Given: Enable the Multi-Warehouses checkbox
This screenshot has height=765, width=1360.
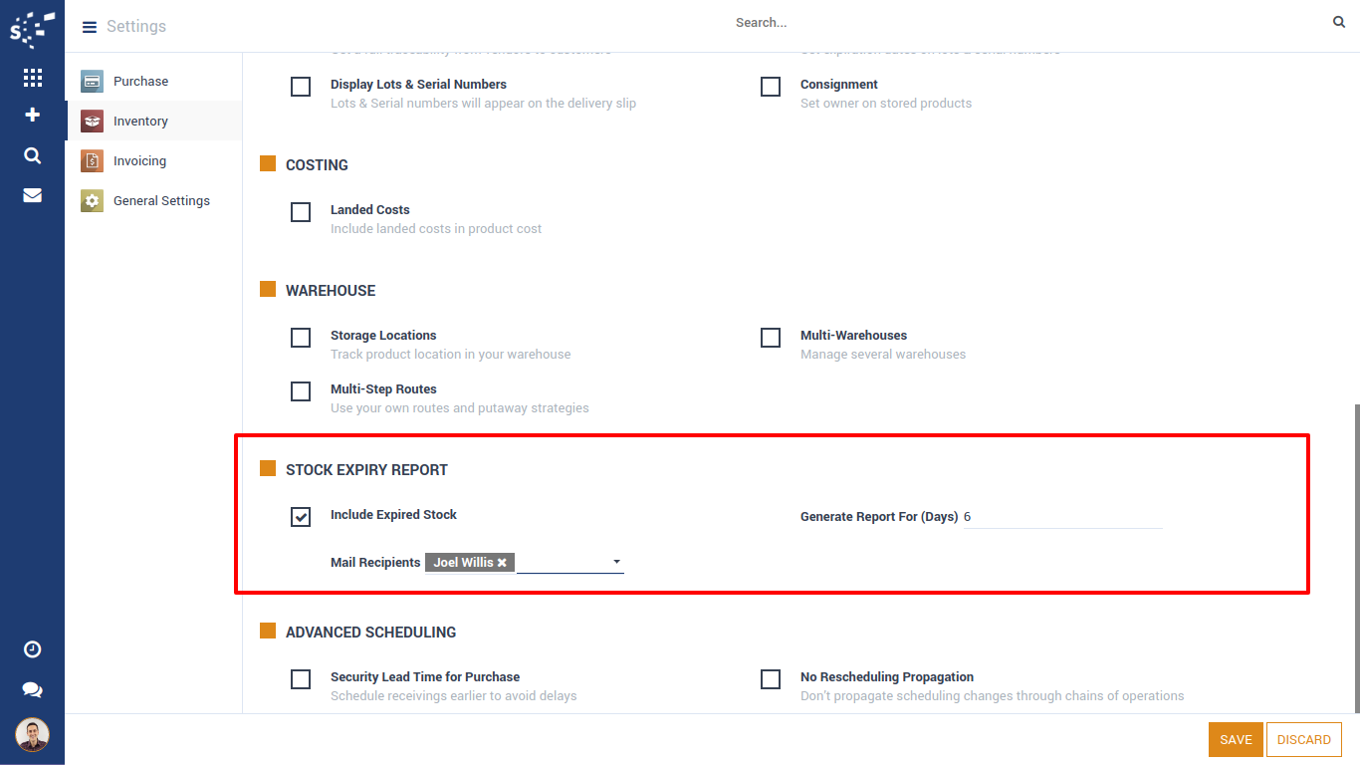Looking at the screenshot, I should (771, 337).
